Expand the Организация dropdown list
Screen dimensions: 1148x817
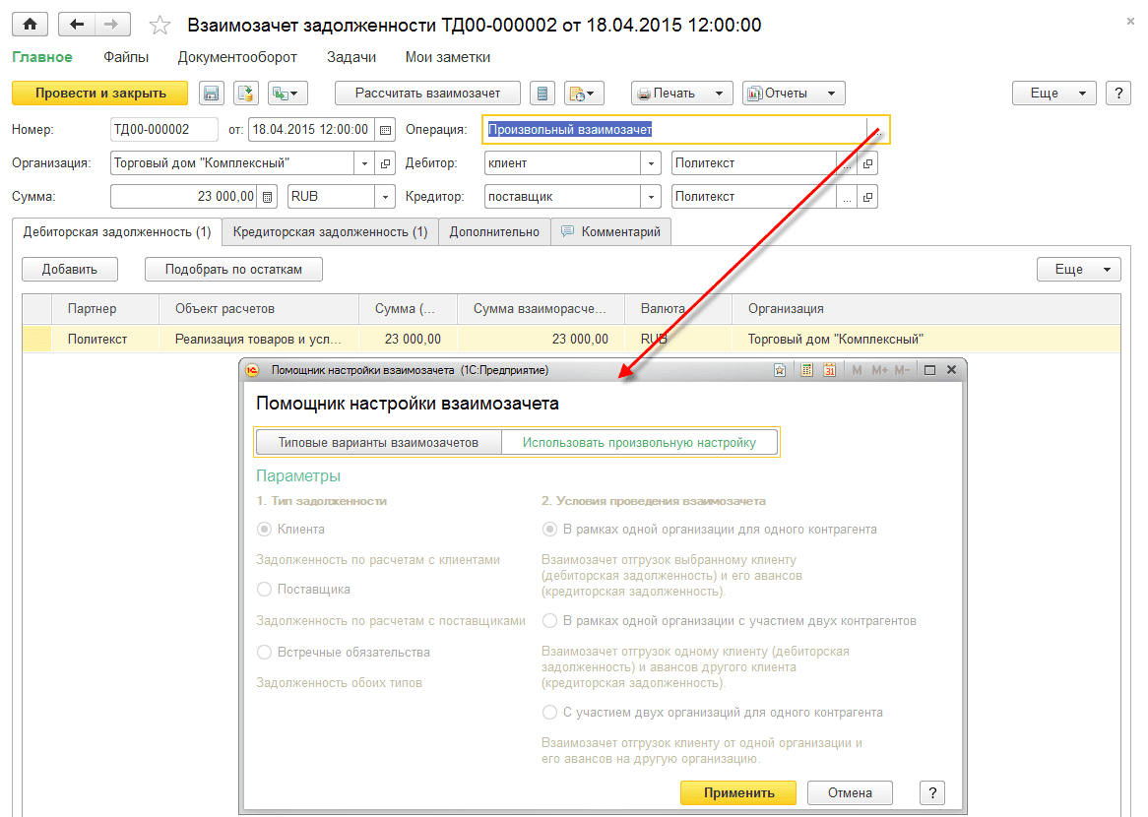pos(364,163)
